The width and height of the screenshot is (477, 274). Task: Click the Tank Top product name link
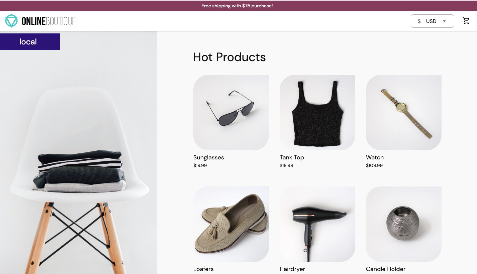tap(292, 157)
